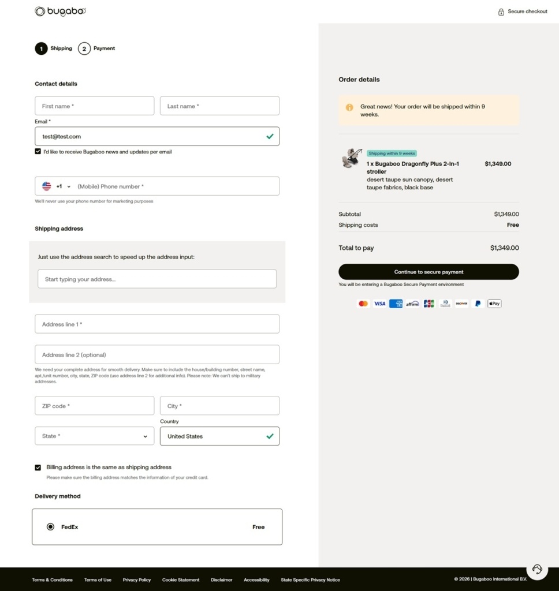Viewport: 559px width, 591px height.
Task: Click Continue to secure payment button
Action: (x=428, y=272)
